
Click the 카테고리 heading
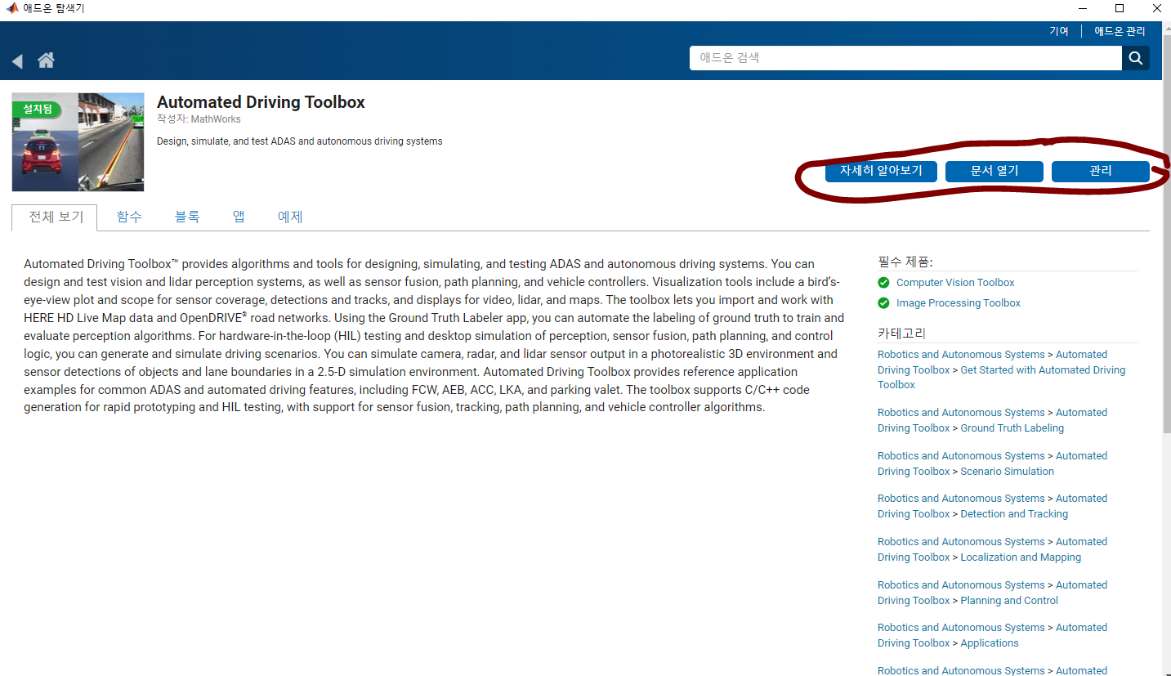tap(901, 334)
